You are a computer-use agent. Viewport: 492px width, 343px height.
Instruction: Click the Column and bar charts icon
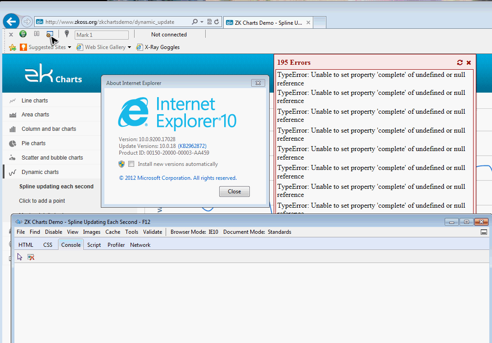tap(13, 129)
